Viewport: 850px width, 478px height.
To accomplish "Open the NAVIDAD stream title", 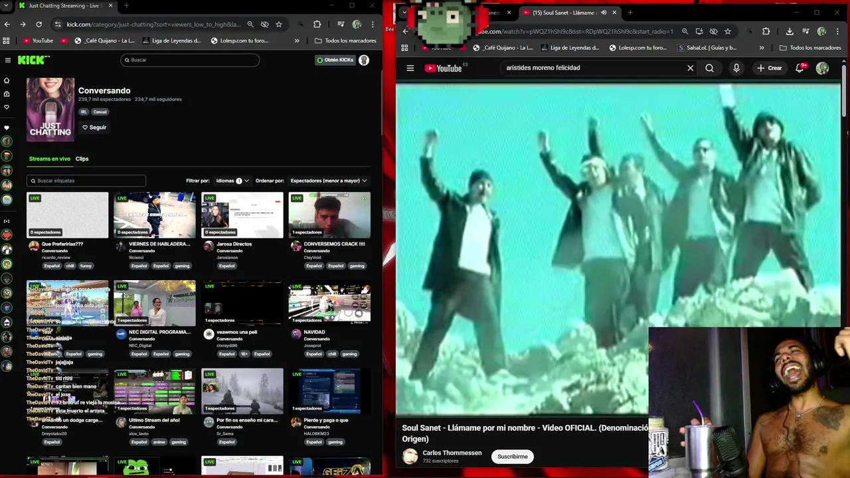I will point(314,332).
